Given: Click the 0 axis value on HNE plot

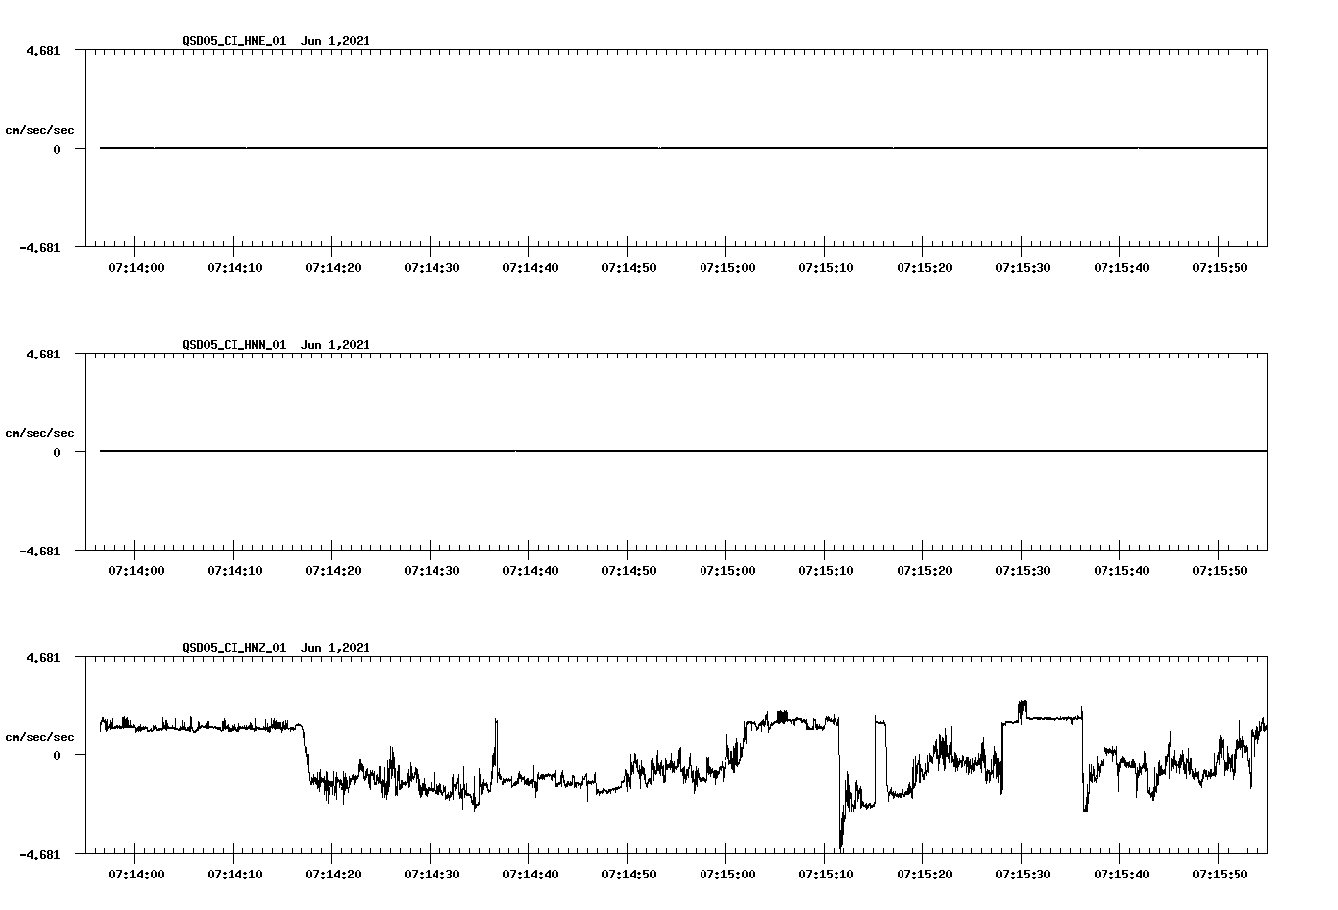Looking at the screenshot, I should (x=57, y=149).
